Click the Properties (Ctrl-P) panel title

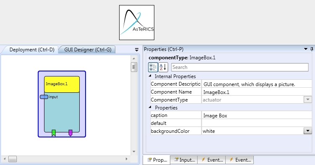164,49
